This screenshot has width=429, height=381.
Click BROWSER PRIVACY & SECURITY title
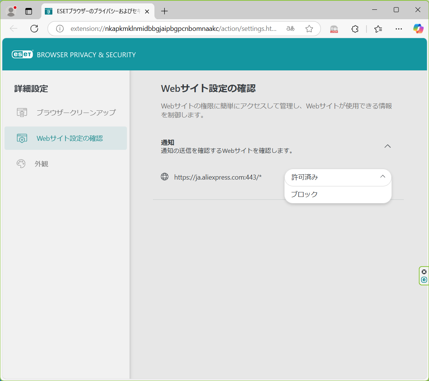pyautogui.click(x=86, y=55)
